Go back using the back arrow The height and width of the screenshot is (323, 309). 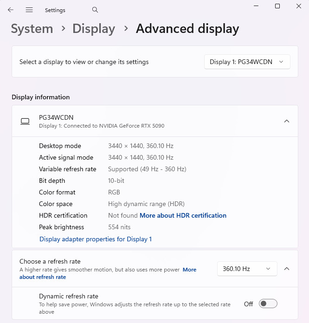click(11, 10)
